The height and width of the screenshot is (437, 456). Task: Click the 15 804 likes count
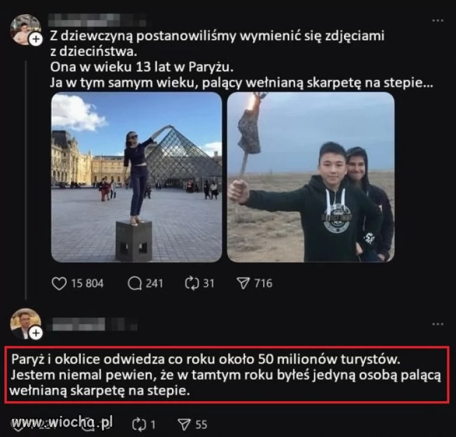click(88, 283)
